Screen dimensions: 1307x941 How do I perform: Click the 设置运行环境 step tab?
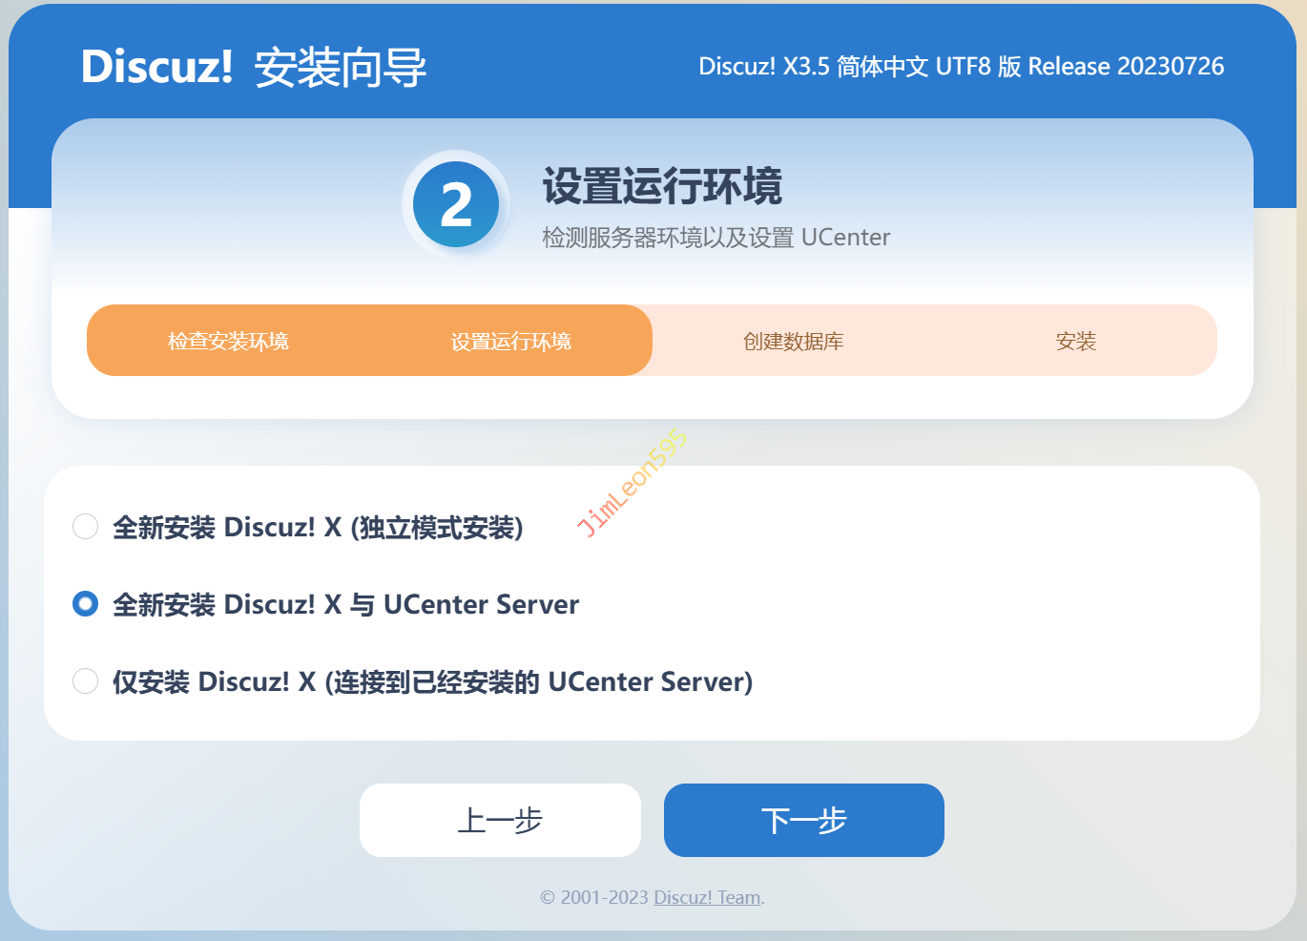pos(511,341)
